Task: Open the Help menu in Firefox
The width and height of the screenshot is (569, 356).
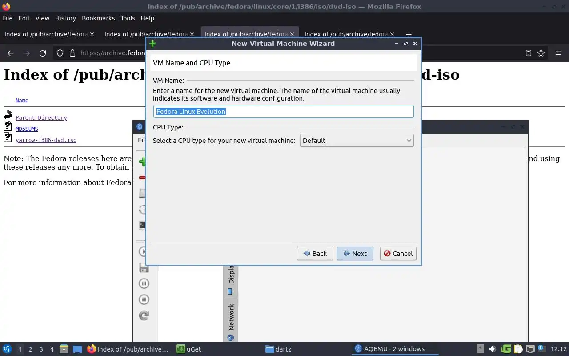Action: (147, 18)
